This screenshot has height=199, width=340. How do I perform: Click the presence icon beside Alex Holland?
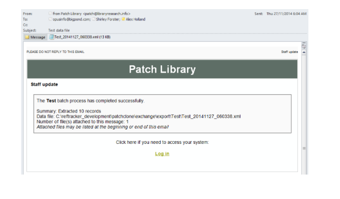tap(124, 19)
